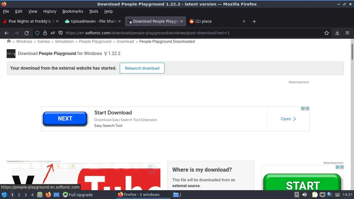Close the green START advertisement
354x199 pixels.
pos(342,167)
